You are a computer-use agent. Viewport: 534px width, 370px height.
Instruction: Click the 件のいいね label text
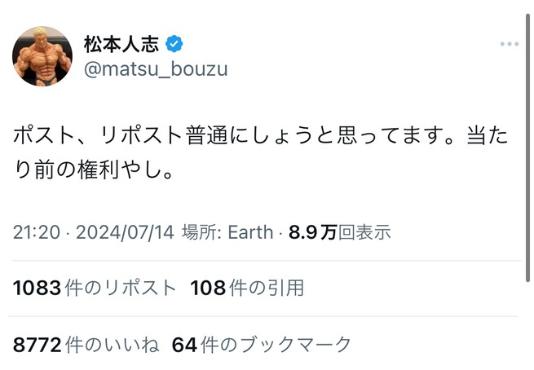112,345
